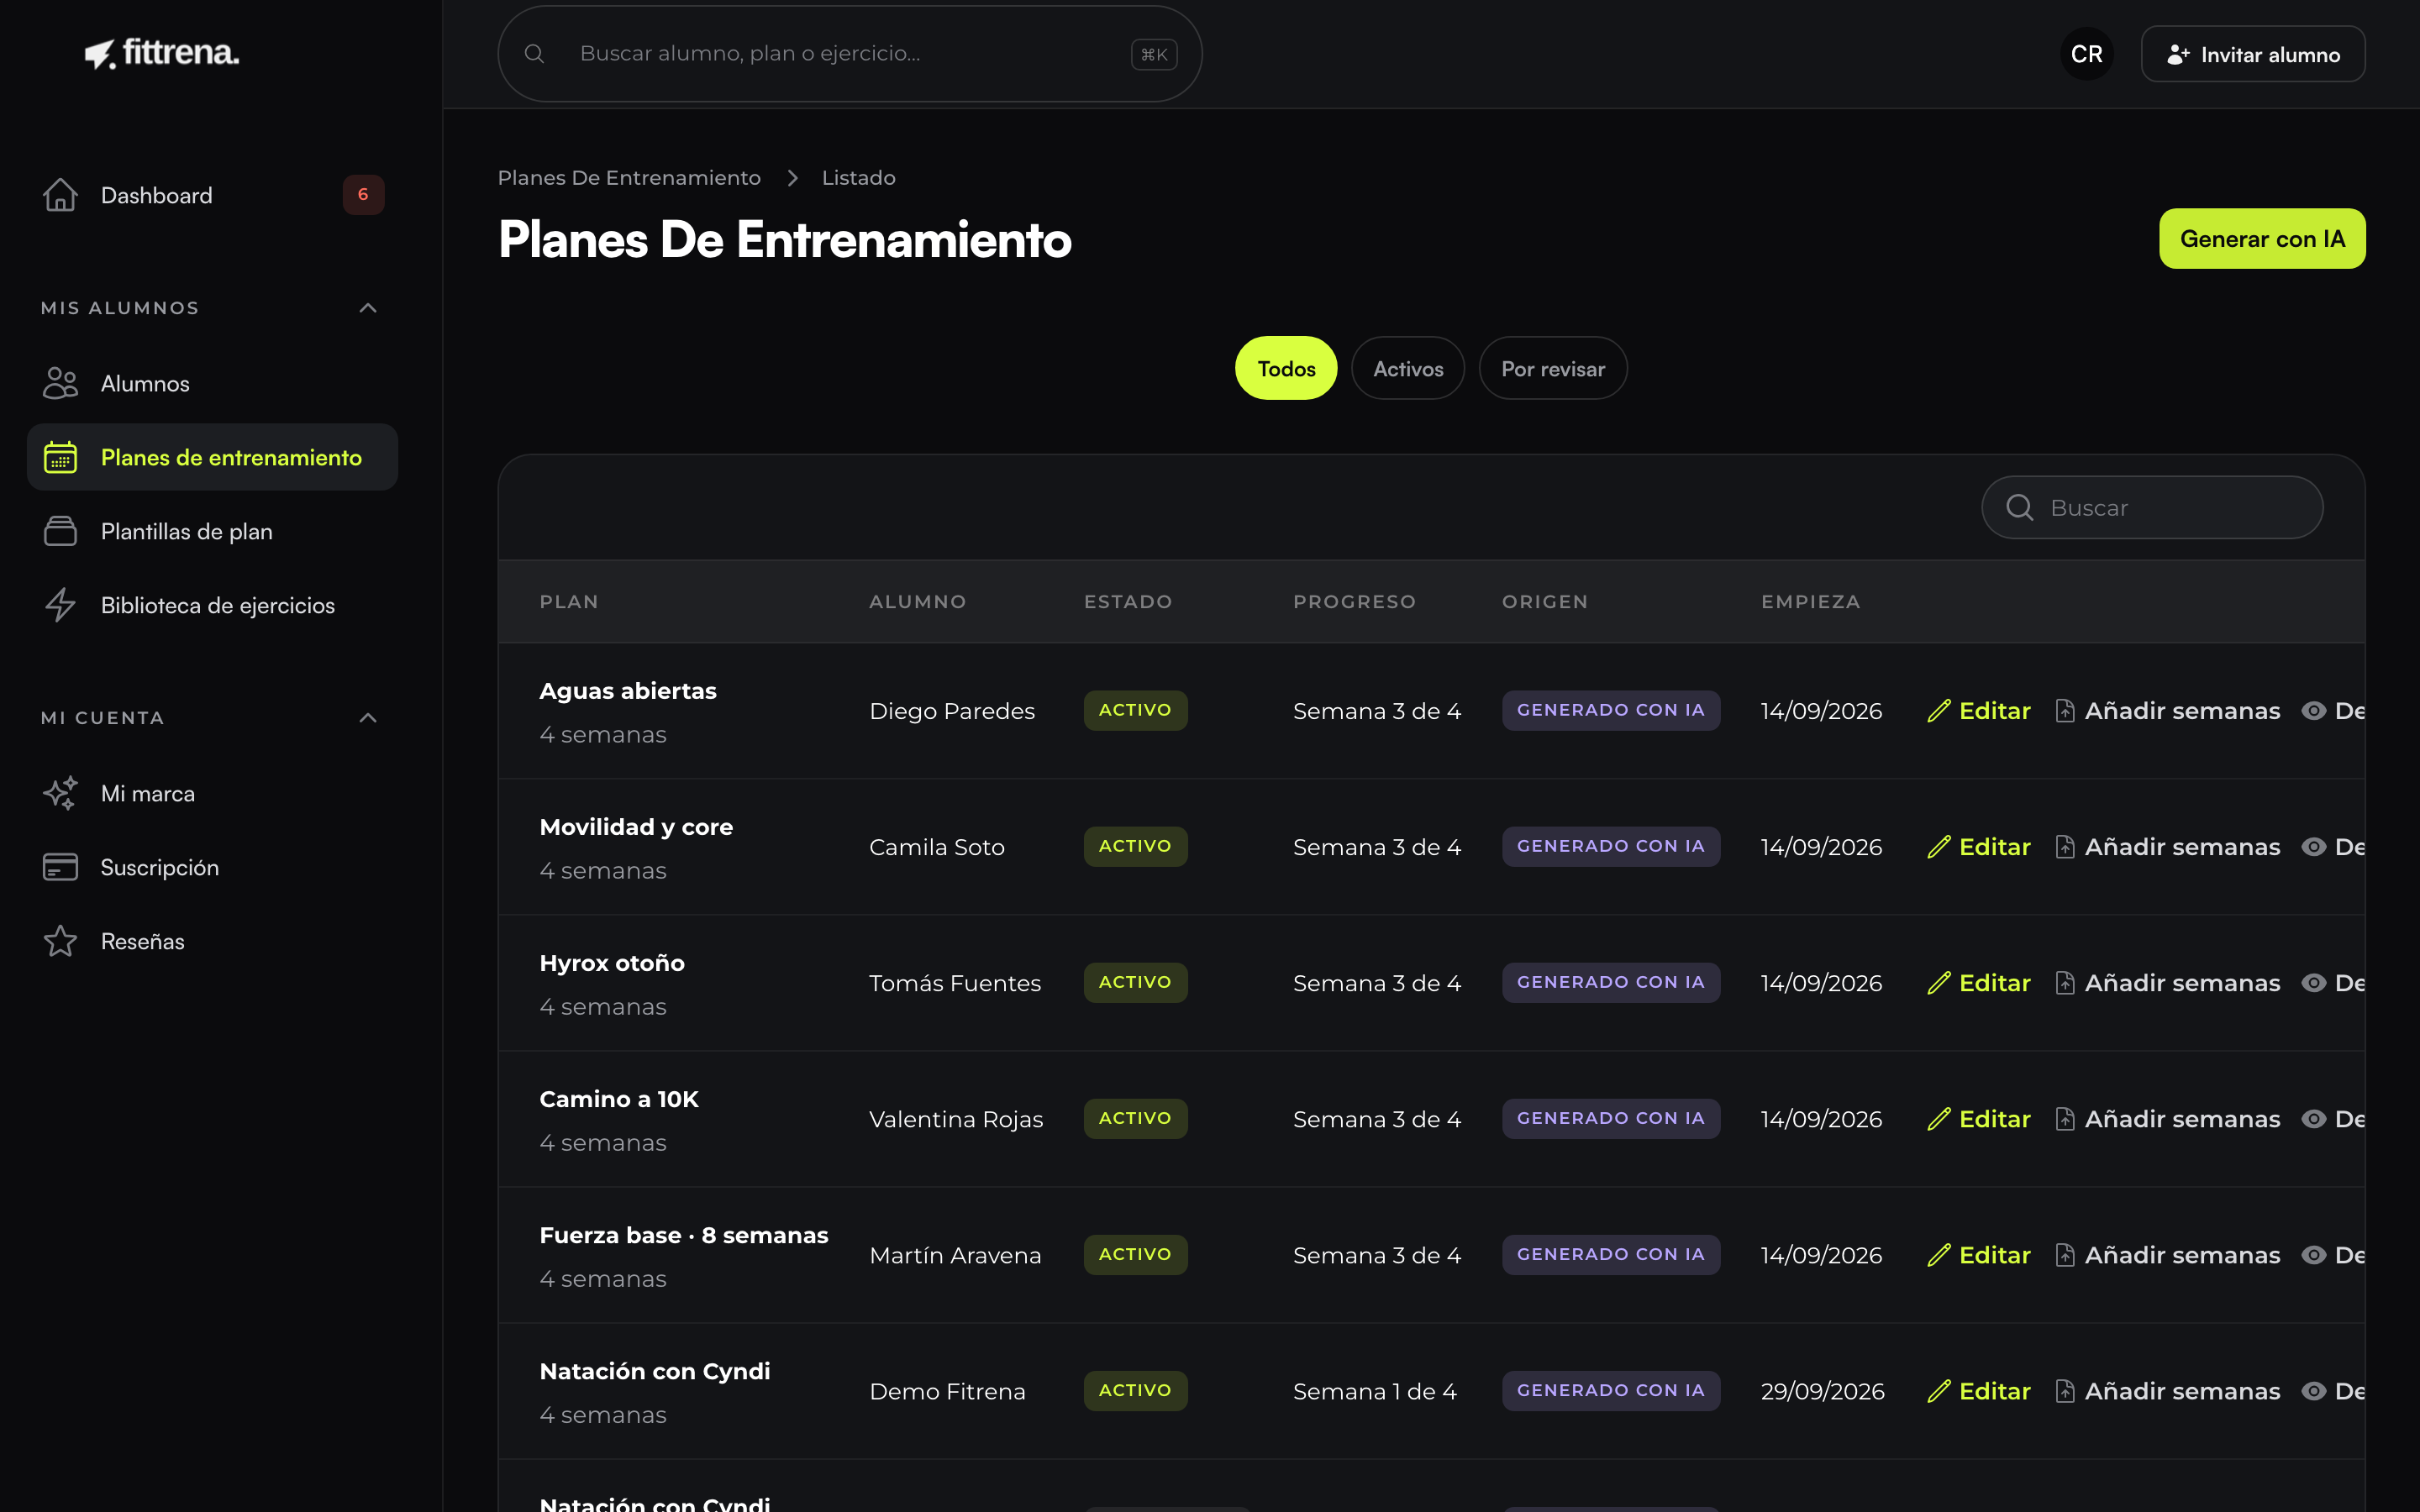Click the date 29/09/2026

point(1822,1391)
